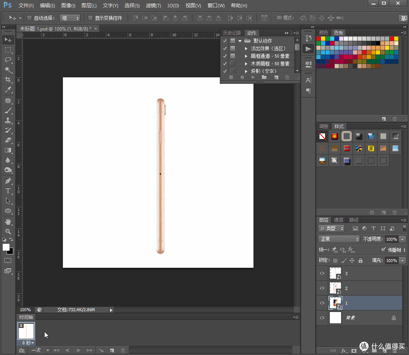
Task: Click the timeline play button
Action: click(78, 350)
